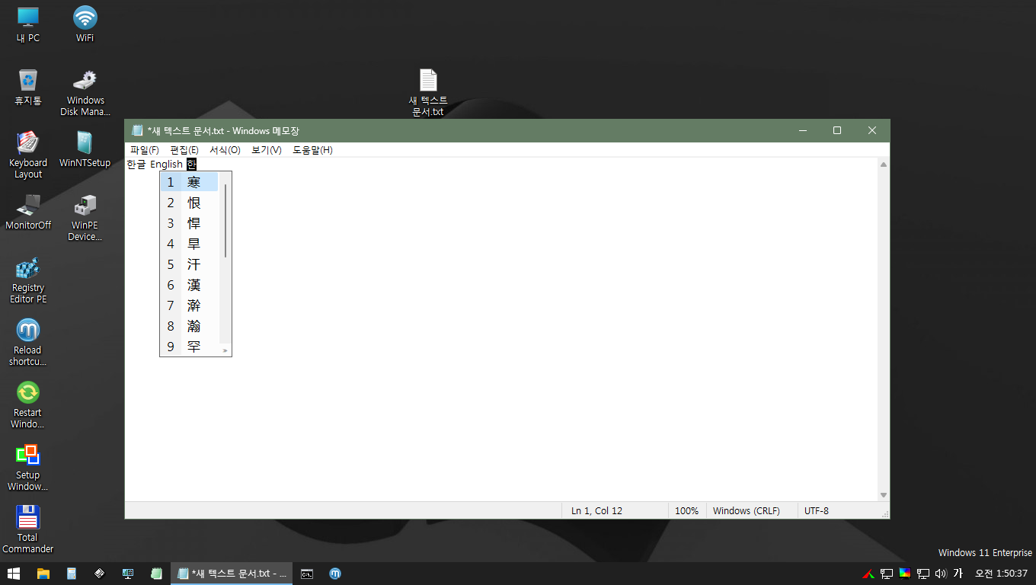
Task: Click Notepad's vertical scrollbar down arrow
Action: [x=884, y=495]
